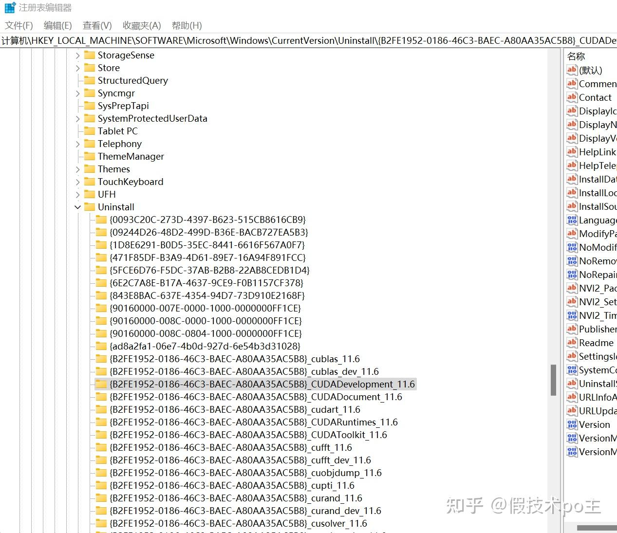Select the ThemeManager folder icon
Screen dimensions: 617x533
[x=89, y=156]
